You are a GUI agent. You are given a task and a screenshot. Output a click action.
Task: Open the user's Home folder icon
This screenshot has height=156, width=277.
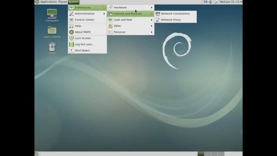(52, 32)
